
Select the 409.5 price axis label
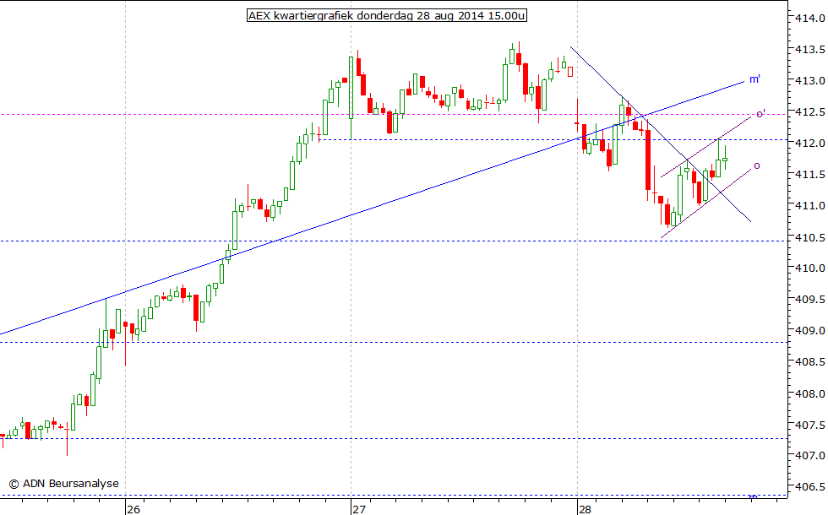810,299
